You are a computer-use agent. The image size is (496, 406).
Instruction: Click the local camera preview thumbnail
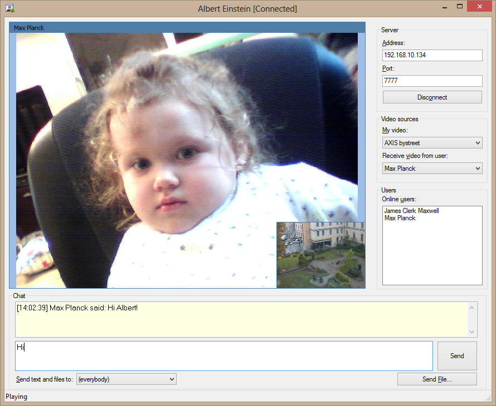[x=320, y=255]
